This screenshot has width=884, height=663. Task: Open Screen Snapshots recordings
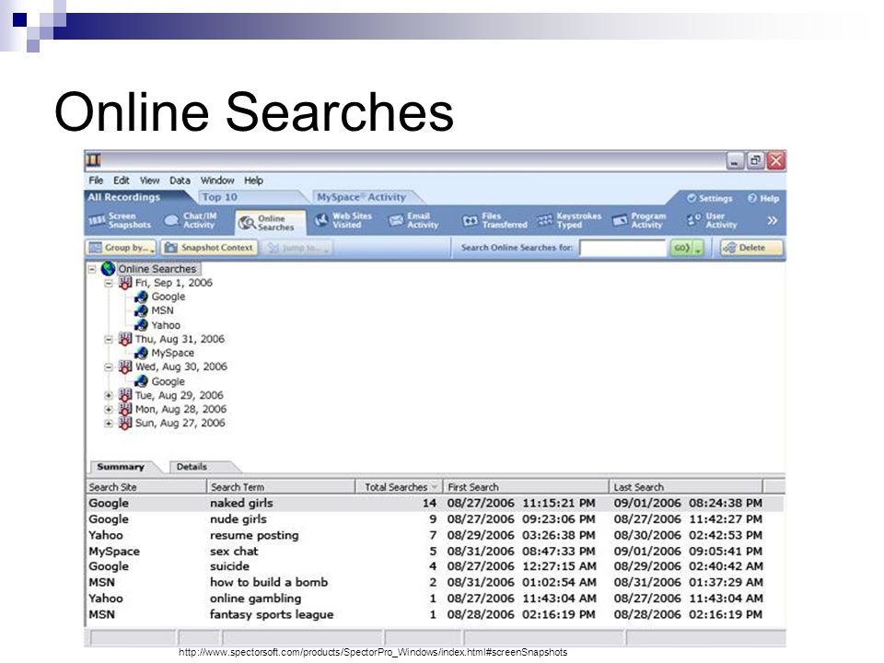120,220
